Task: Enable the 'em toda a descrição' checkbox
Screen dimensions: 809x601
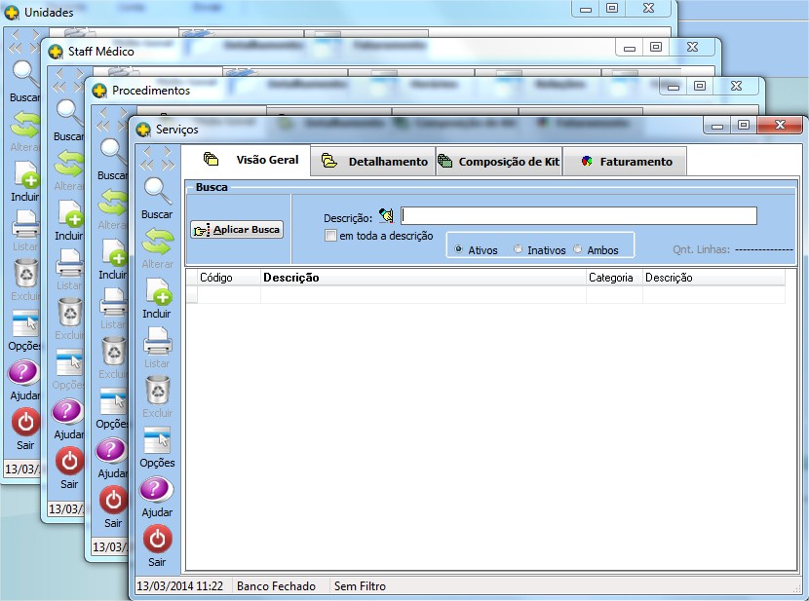Action: point(331,235)
